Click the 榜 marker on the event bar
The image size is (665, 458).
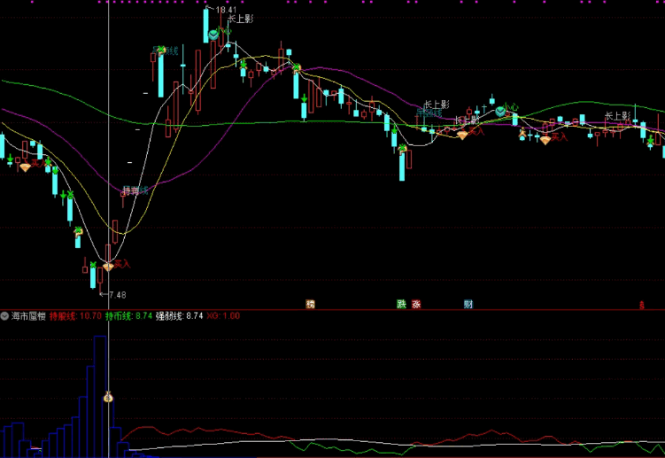pos(310,304)
